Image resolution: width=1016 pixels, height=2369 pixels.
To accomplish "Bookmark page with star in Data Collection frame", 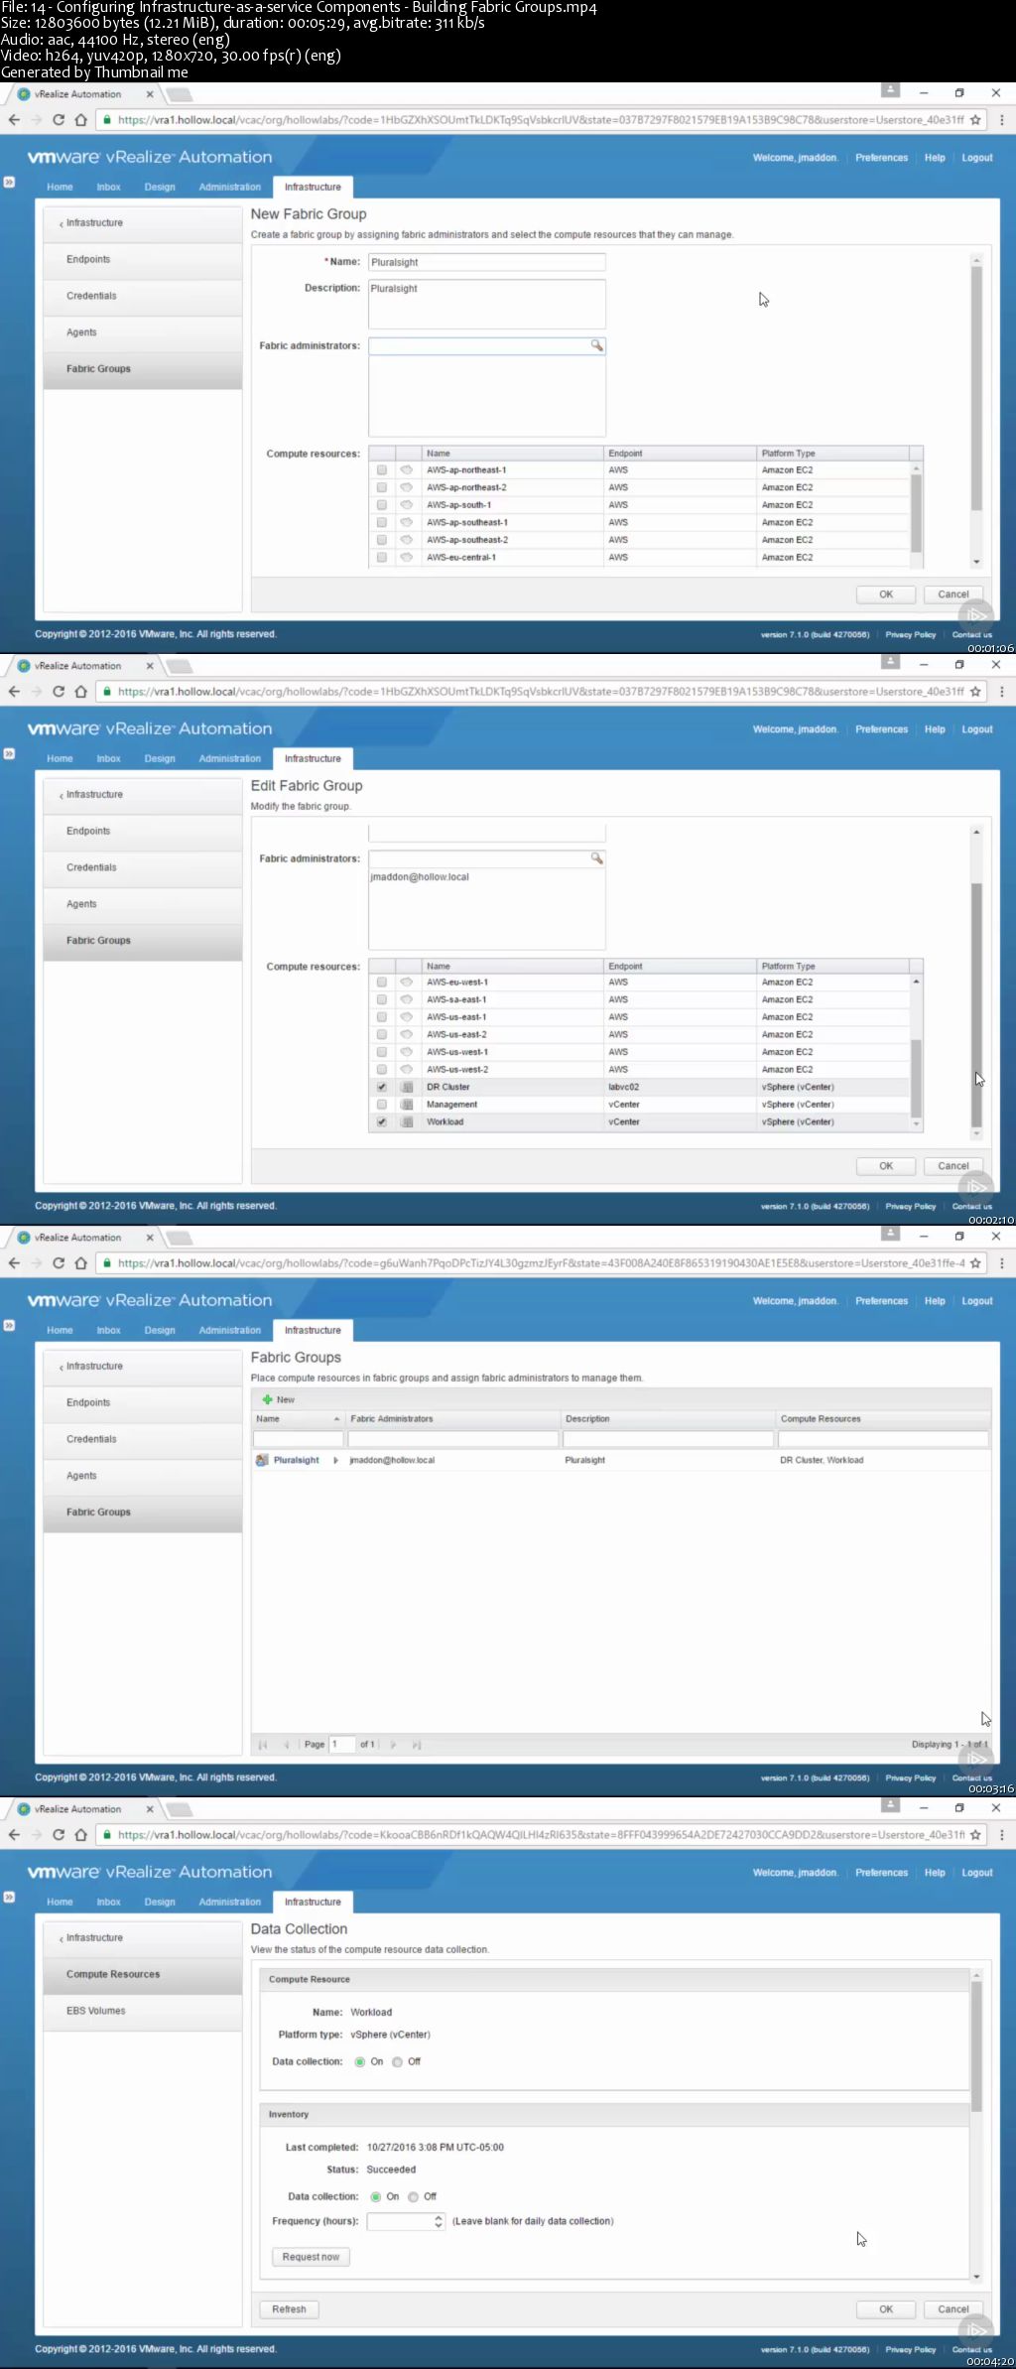I will (975, 1835).
